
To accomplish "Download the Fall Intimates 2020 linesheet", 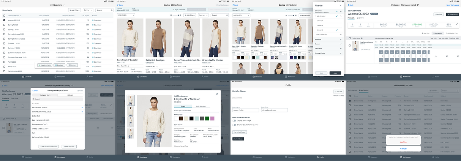I will pyautogui.click(x=96, y=71).
